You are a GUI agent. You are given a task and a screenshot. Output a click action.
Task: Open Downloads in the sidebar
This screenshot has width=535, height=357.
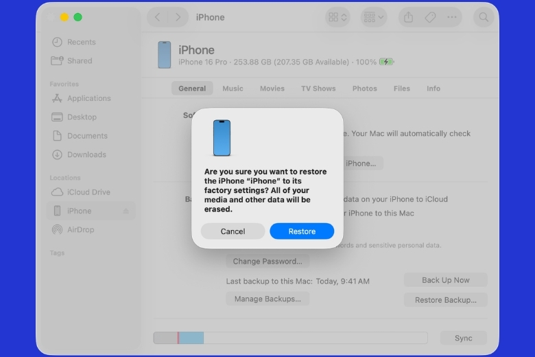coord(91,154)
